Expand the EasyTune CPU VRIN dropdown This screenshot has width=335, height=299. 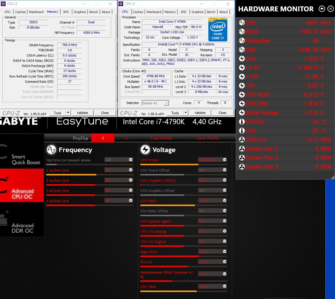pos(224,286)
